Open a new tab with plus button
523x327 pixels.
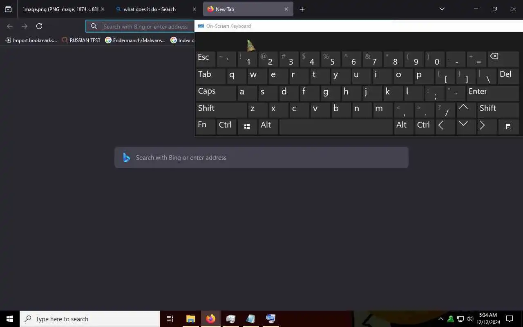(302, 9)
